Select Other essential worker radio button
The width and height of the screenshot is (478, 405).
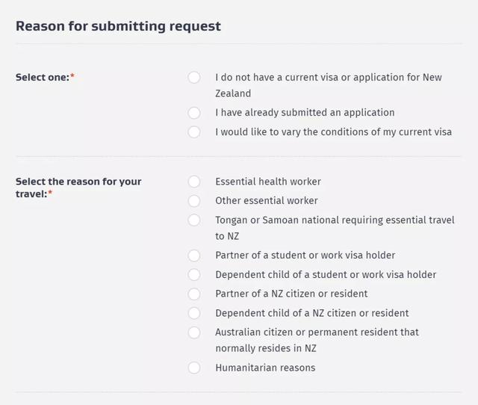(194, 201)
